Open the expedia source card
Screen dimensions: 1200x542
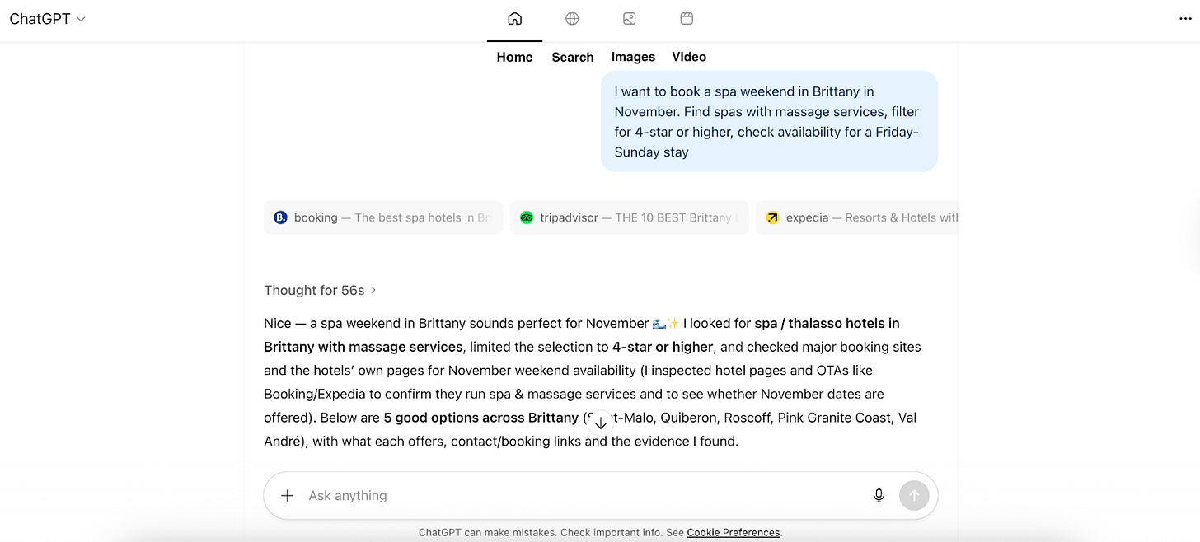coord(857,217)
